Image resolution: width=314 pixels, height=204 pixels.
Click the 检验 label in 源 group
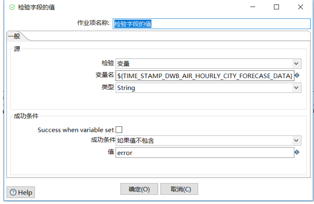pos(108,63)
